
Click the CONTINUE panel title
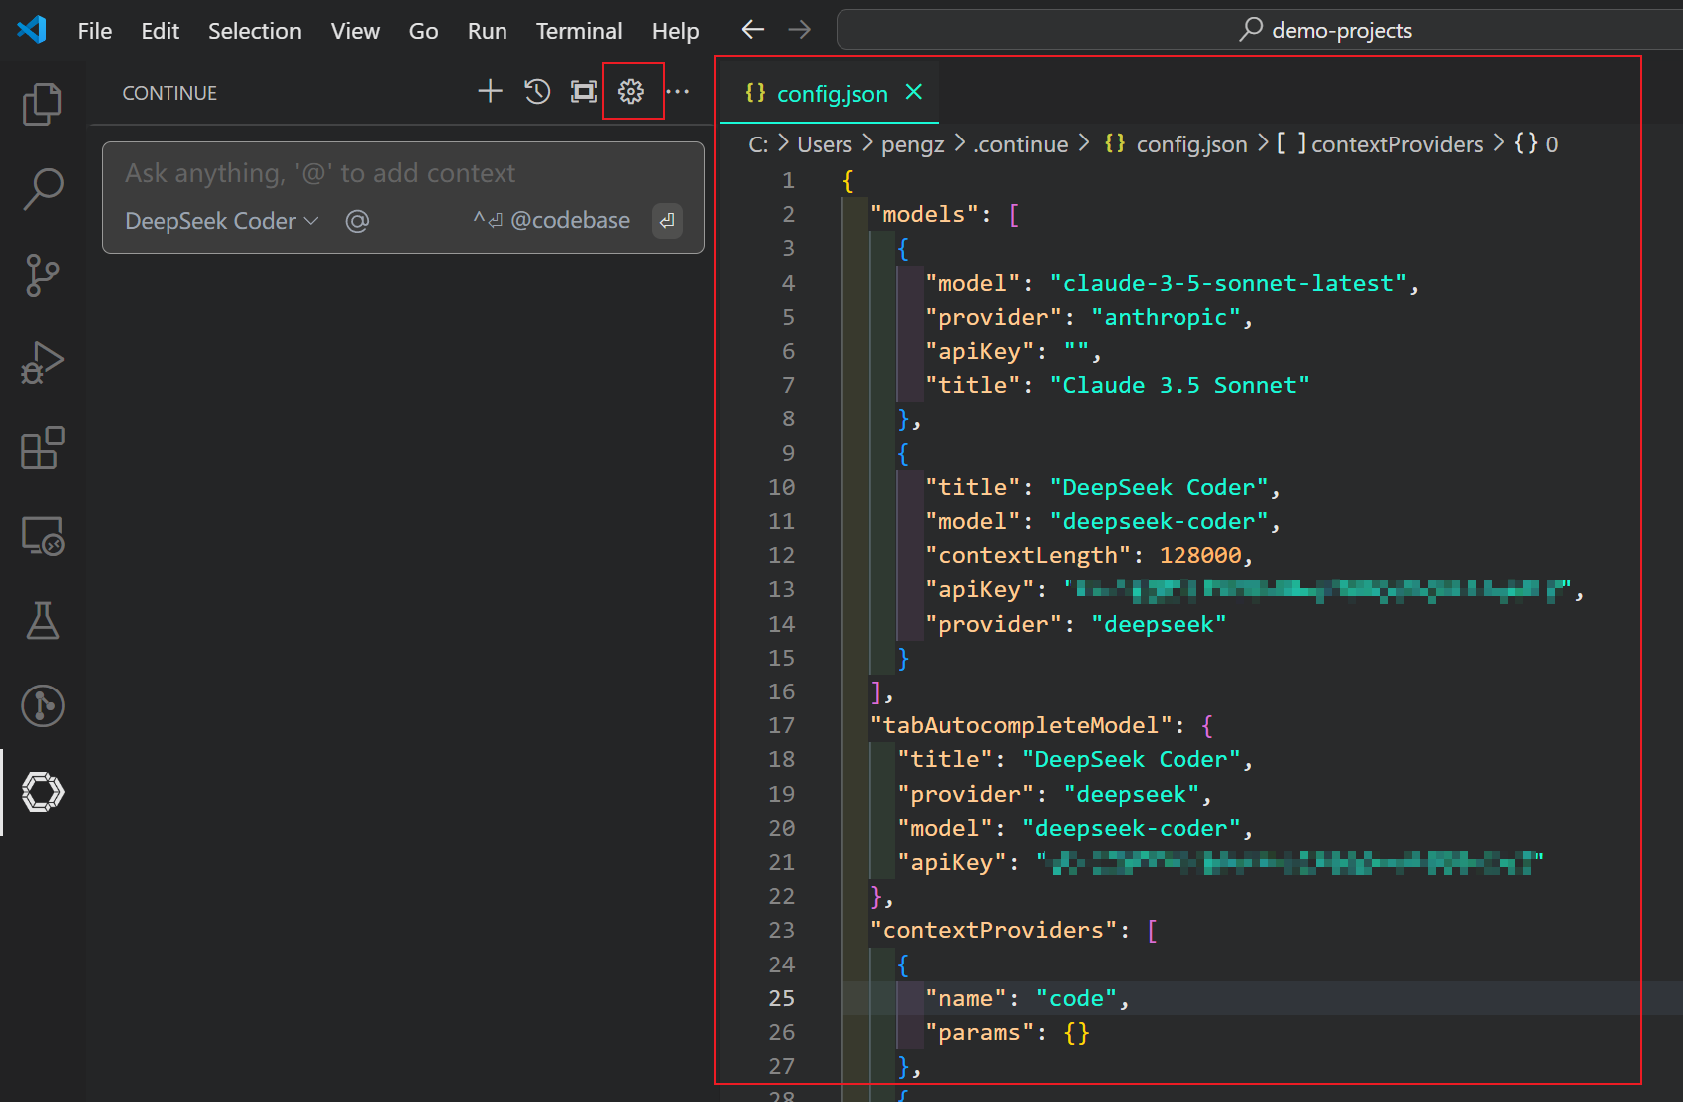169,93
